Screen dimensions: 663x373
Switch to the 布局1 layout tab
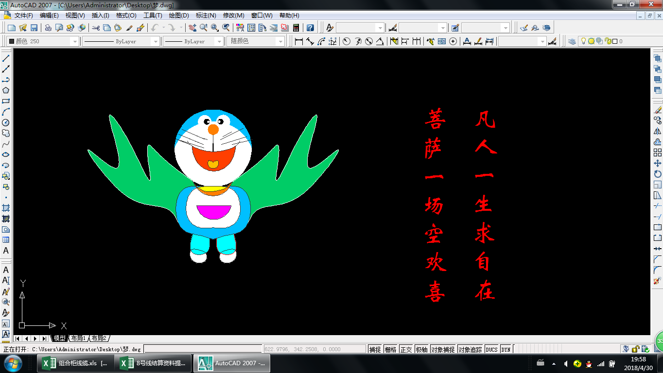78,339
